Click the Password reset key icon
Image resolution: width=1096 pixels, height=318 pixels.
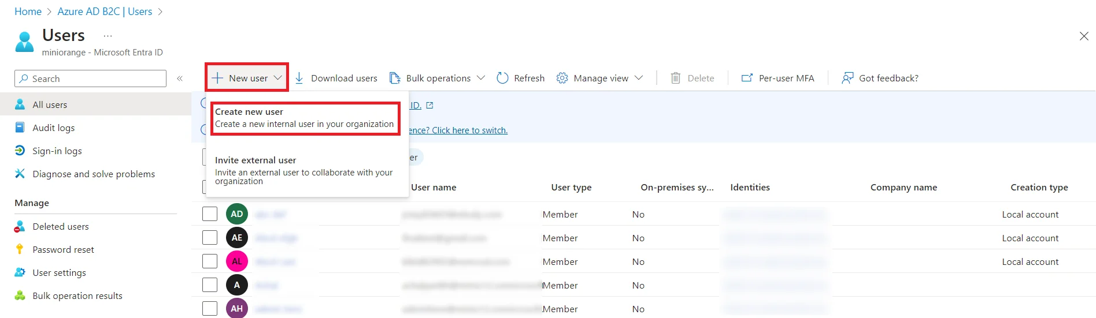click(x=20, y=249)
